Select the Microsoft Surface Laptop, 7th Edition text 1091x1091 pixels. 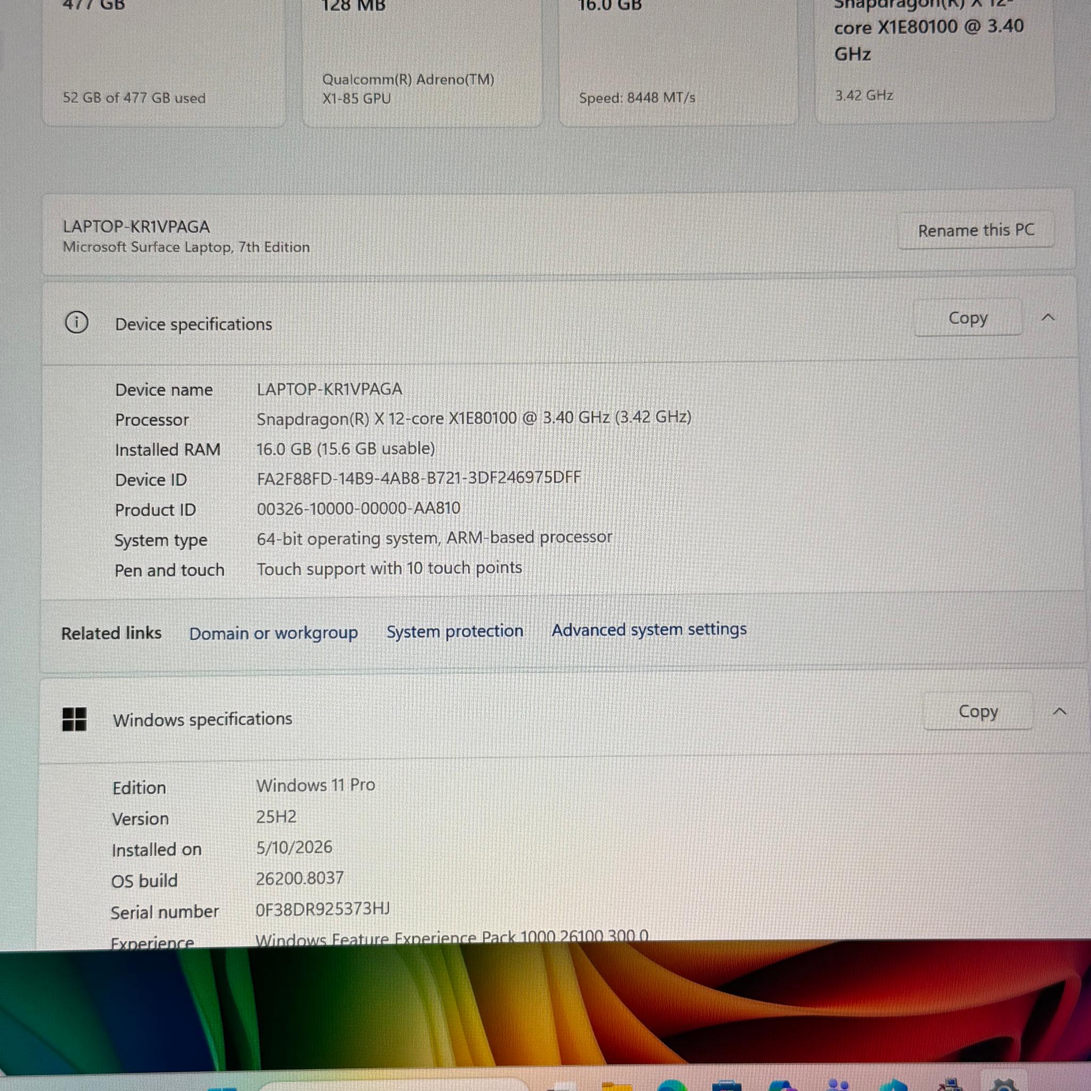click(x=186, y=247)
